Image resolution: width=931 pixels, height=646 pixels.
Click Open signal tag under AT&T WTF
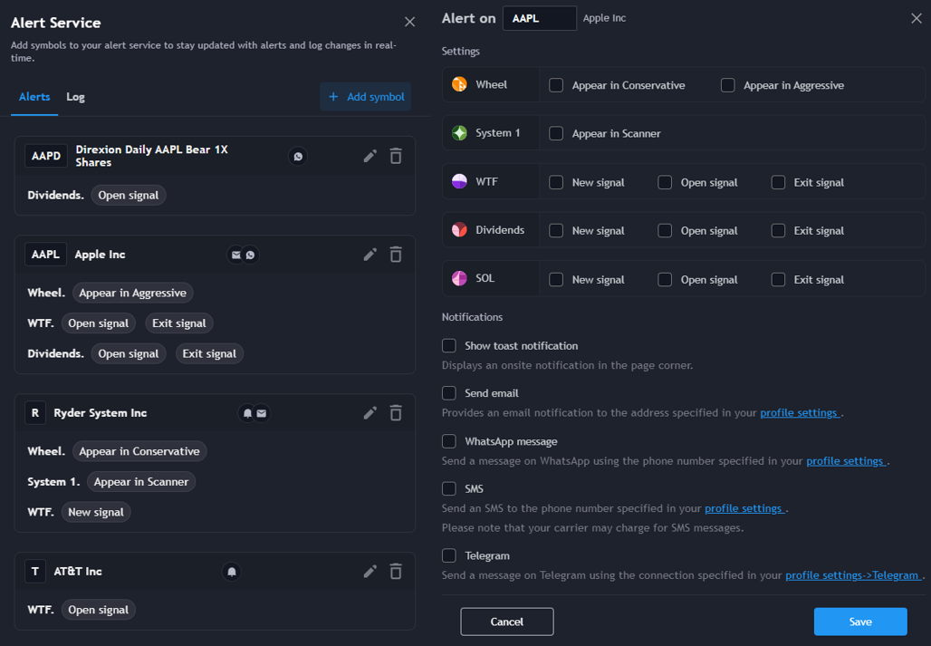point(98,610)
